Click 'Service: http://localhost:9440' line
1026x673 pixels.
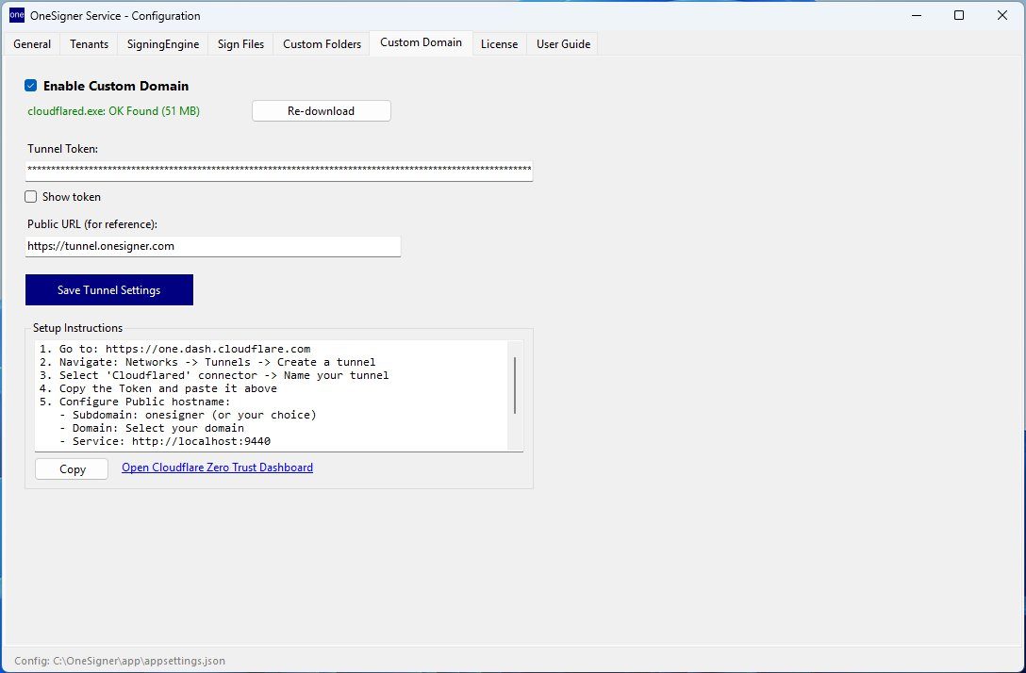pos(165,441)
